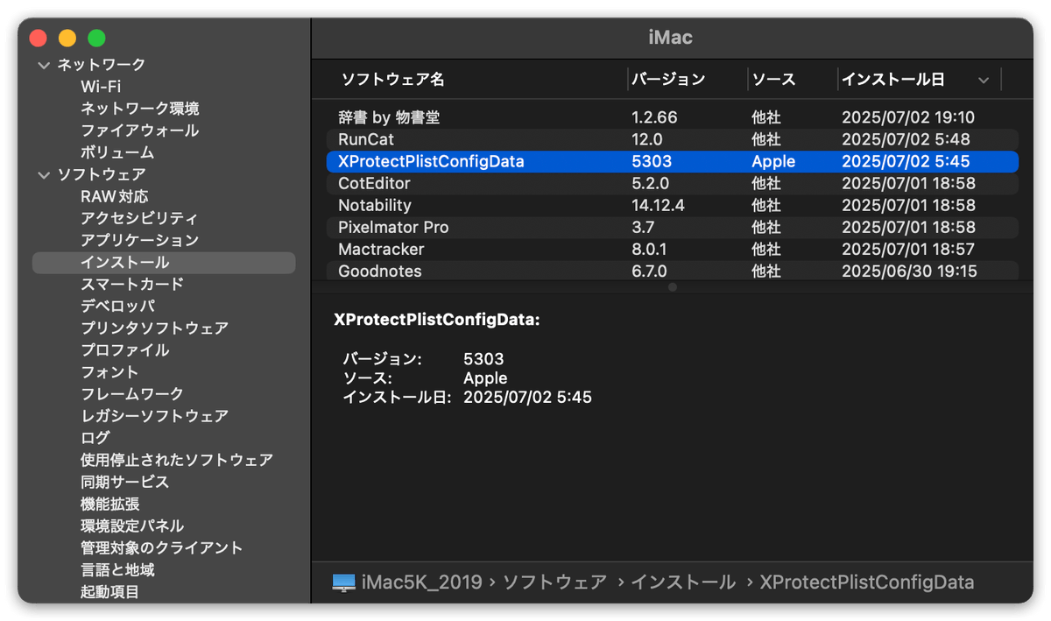Screen dimensions: 1051x621
Task: Open ログ in the sidebar
Action: point(95,438)
